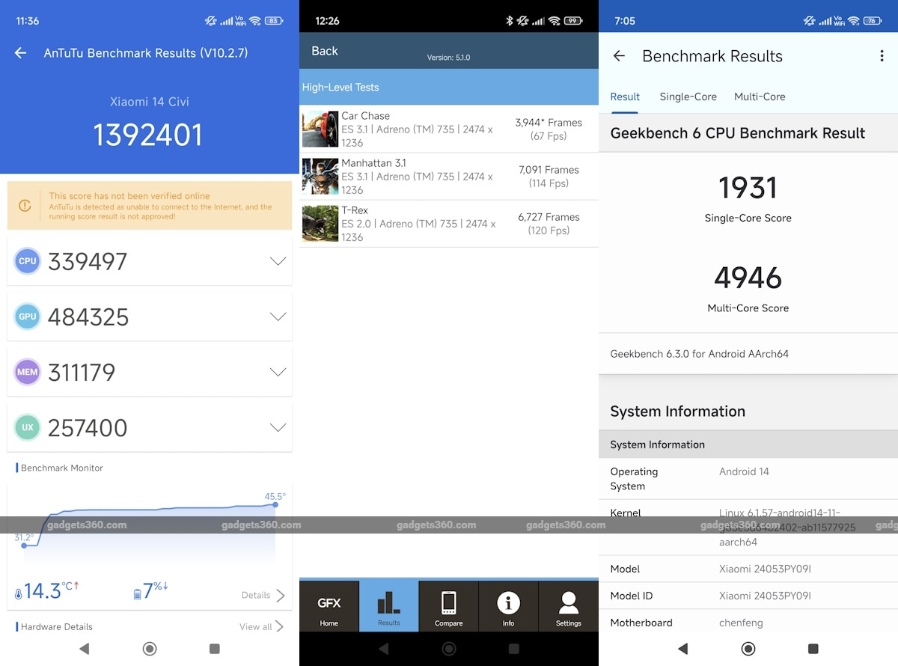Expand the UX score section
The height and width of the screenshot is (666, 898).
tap(278, 427)
